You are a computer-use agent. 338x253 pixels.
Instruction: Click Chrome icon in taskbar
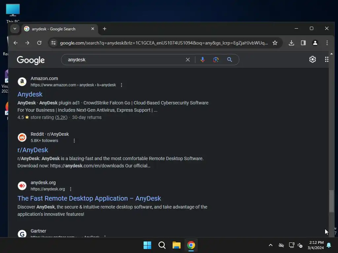click(191, 245)
